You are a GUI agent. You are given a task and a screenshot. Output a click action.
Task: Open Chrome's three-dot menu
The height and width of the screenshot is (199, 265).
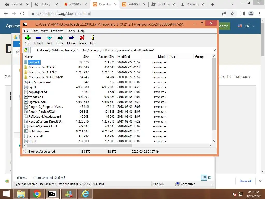pyautogui.click(x=259, y=13)
